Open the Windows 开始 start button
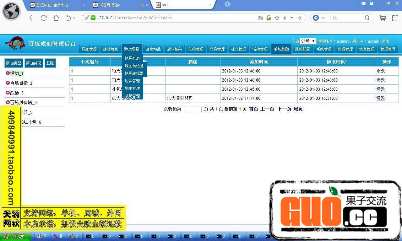 point(15,236)
